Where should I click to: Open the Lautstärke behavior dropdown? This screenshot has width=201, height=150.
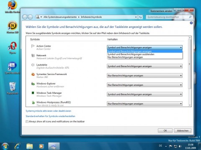(144, 66)
